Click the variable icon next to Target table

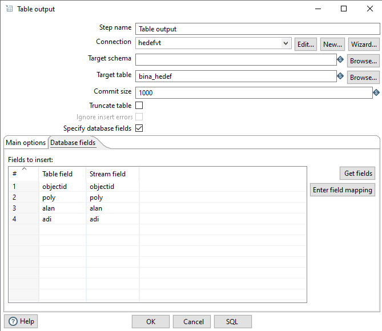(x=340, y=76)
